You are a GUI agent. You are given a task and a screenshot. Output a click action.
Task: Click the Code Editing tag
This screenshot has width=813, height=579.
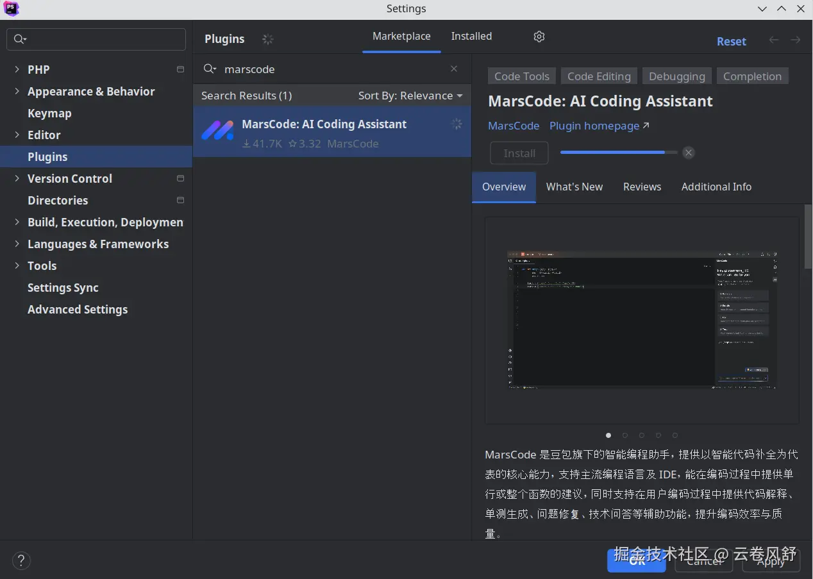(x=599, y=76)
